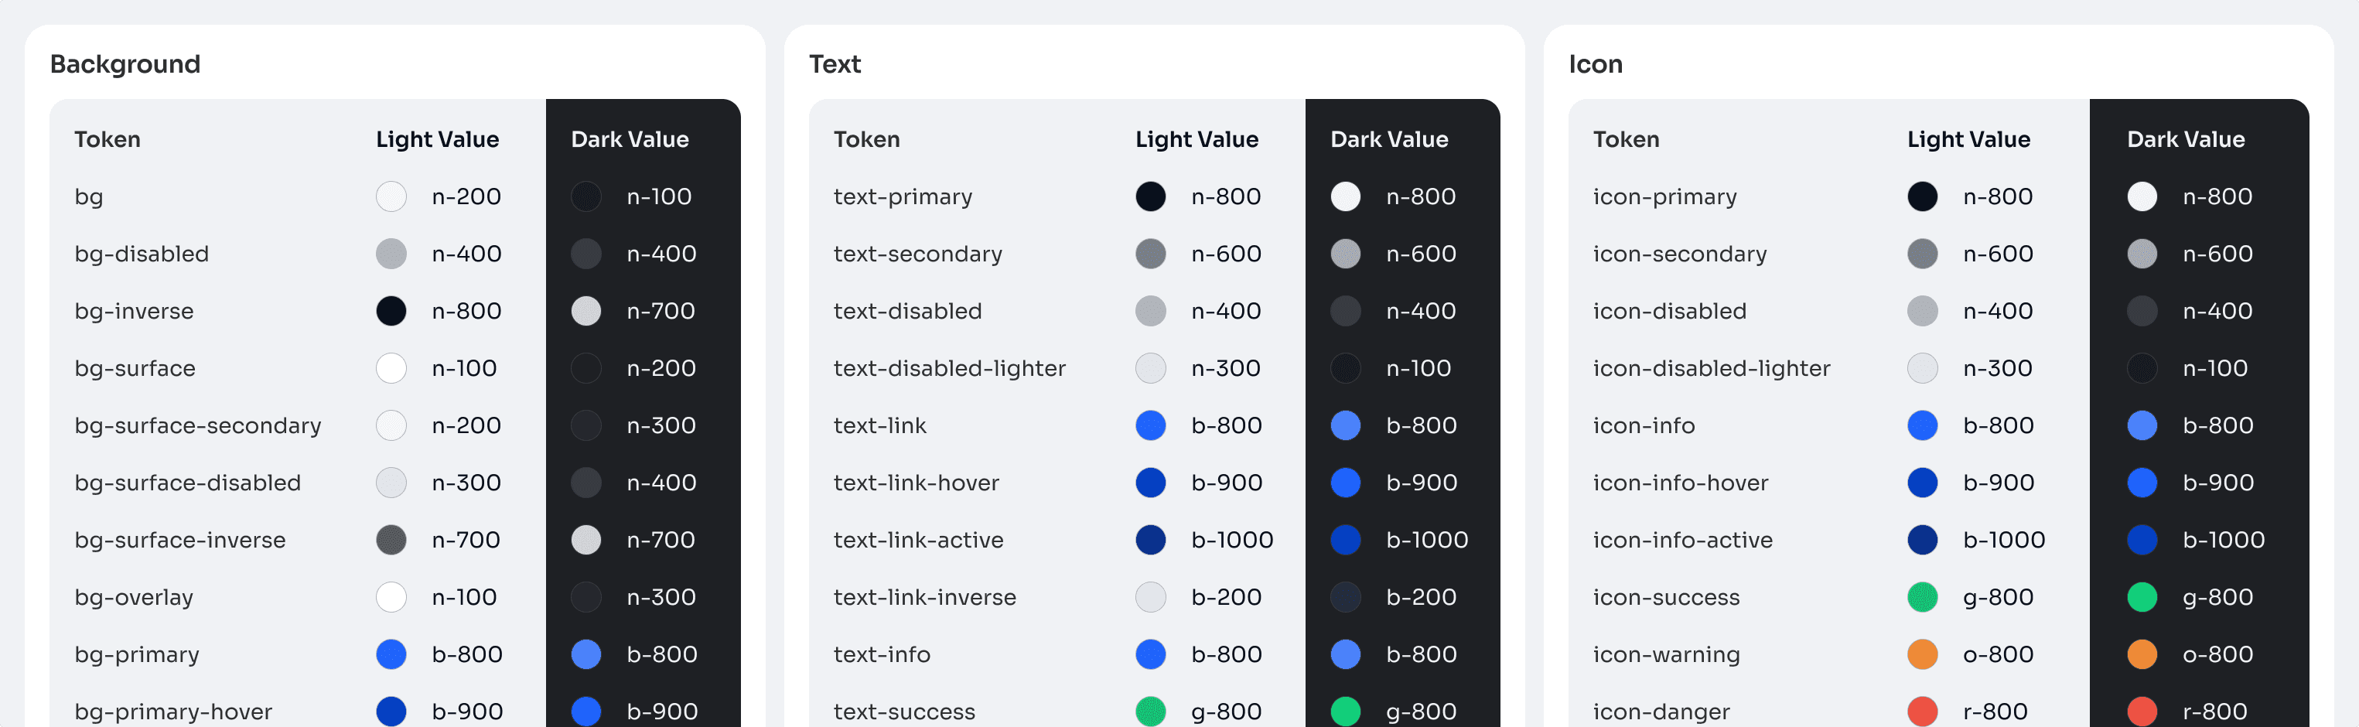Pick the text-primary dark value white swatch

click(1345, 197)
